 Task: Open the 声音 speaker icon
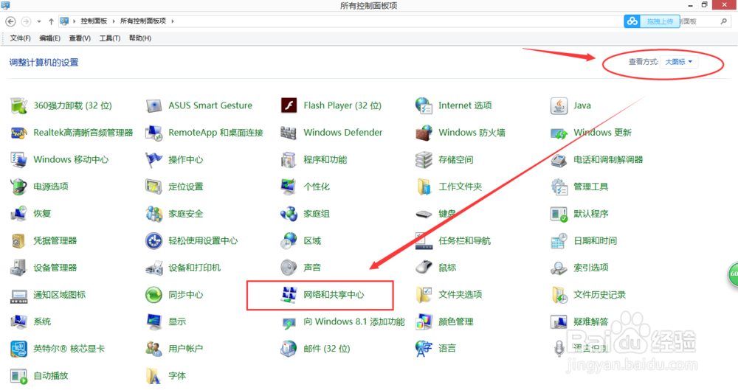tap(289, 268)
